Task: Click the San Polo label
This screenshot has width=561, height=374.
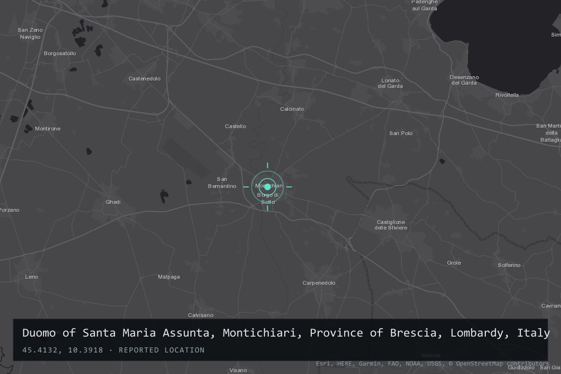Action: (401, 133)
